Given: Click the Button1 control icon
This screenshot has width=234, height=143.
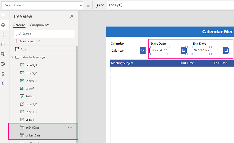Looking at the screenshot, I should (x=22, y=96).
